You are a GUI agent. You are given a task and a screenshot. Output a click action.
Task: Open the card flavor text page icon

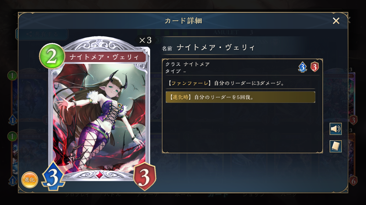(x=335, y=146)
